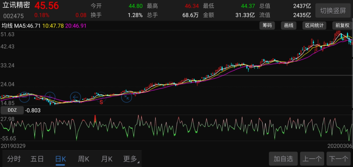The width and height of the screenshot is (353, 167).
Task: Switch to the 周K weekly chart tab
Action: (x=83, y=159)
